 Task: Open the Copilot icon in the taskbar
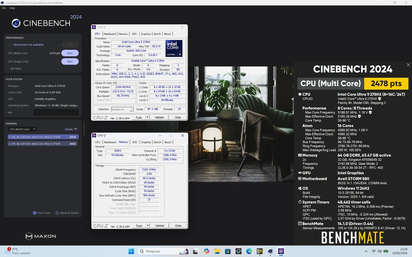point(206,251)
